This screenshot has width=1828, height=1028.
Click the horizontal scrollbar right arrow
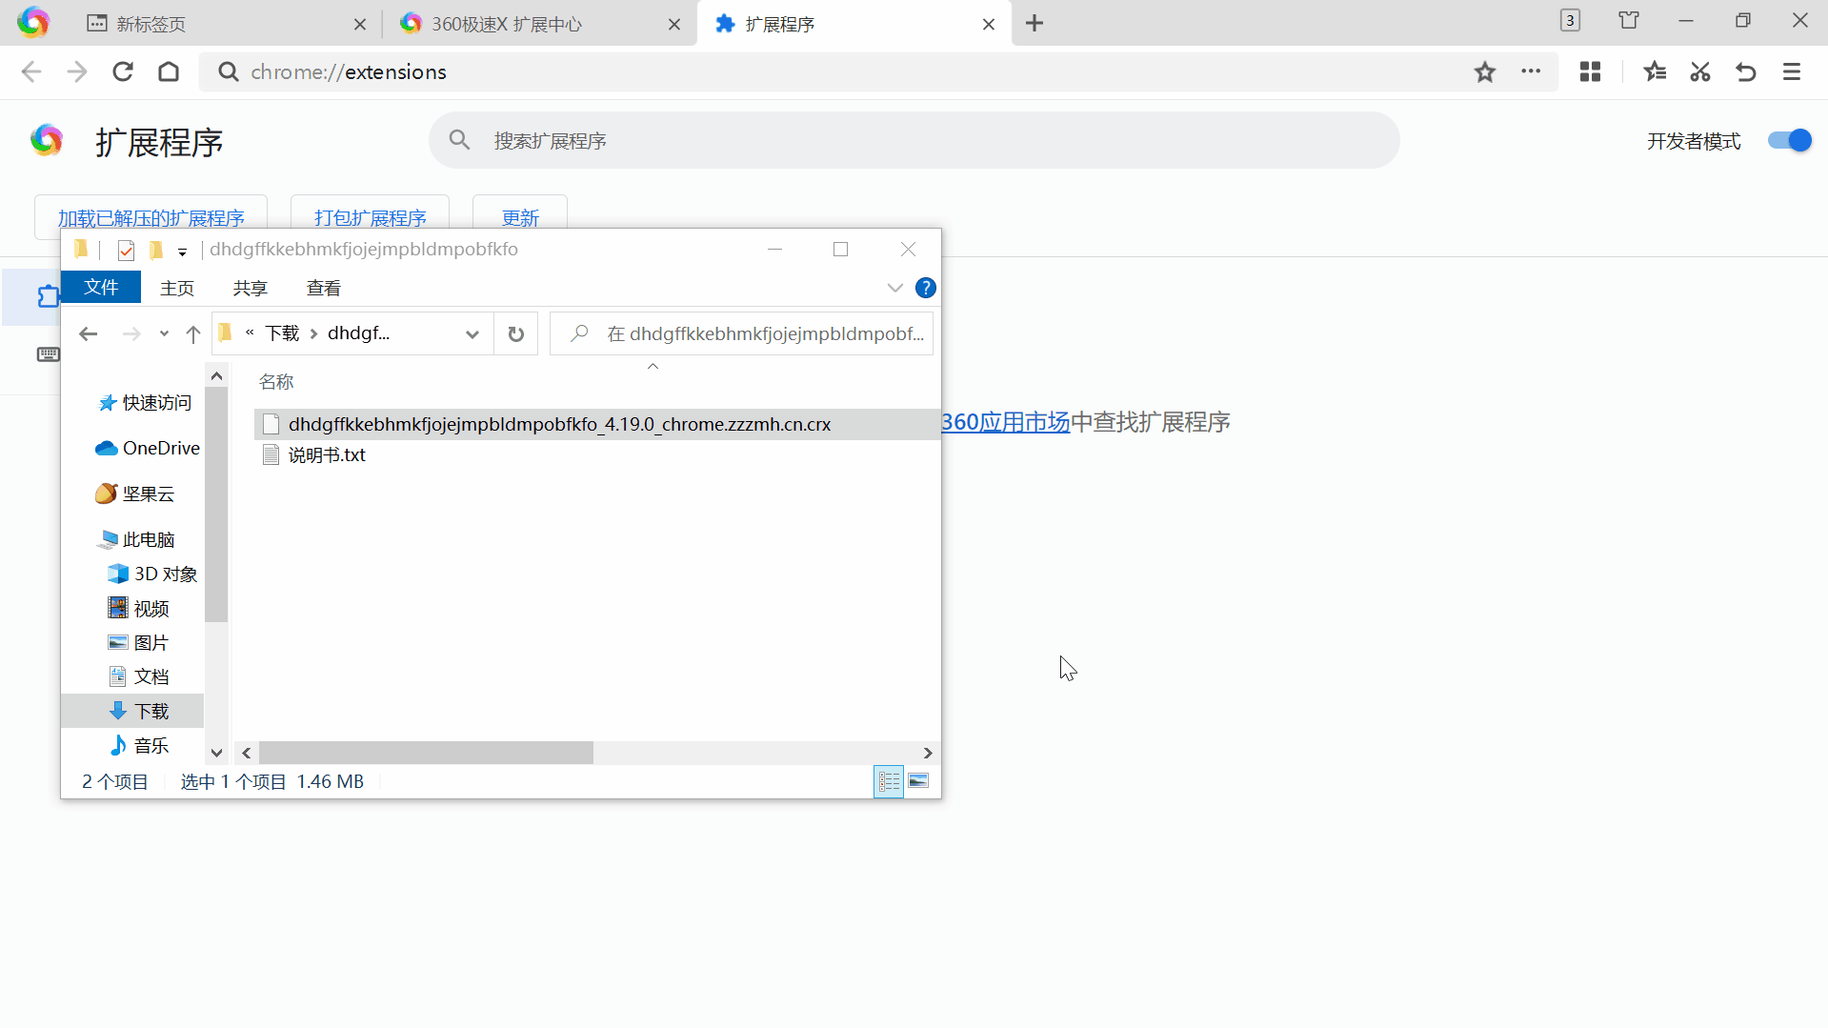click(928, 753)
